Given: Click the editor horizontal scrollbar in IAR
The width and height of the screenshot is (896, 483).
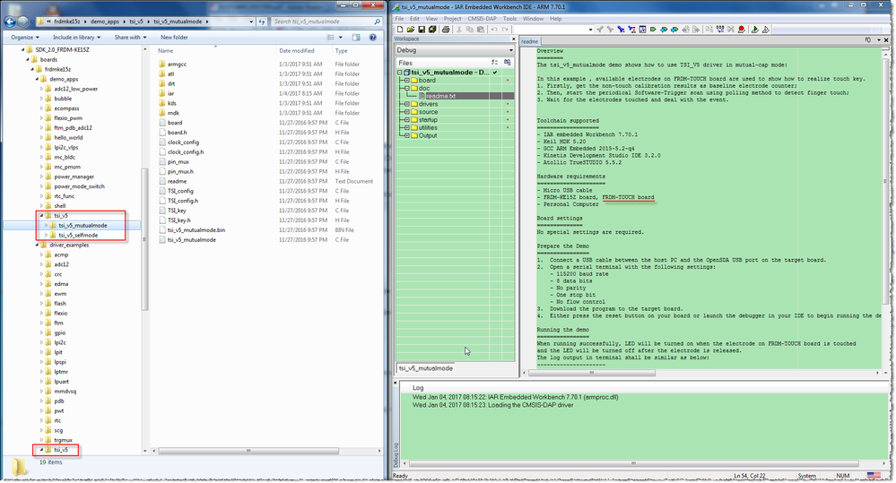Looking at the screenshot, I should point(591,373).
